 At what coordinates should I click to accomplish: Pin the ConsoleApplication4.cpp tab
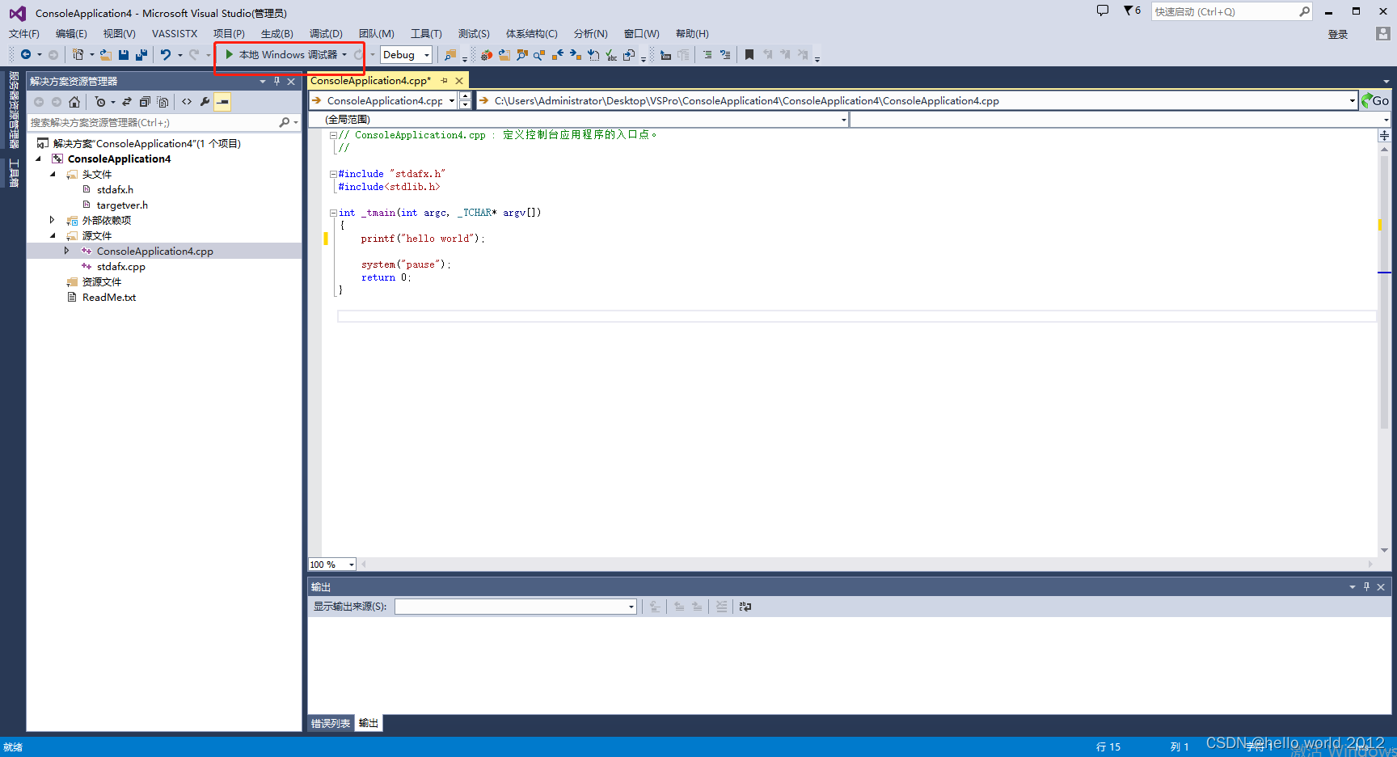(445, 81)
